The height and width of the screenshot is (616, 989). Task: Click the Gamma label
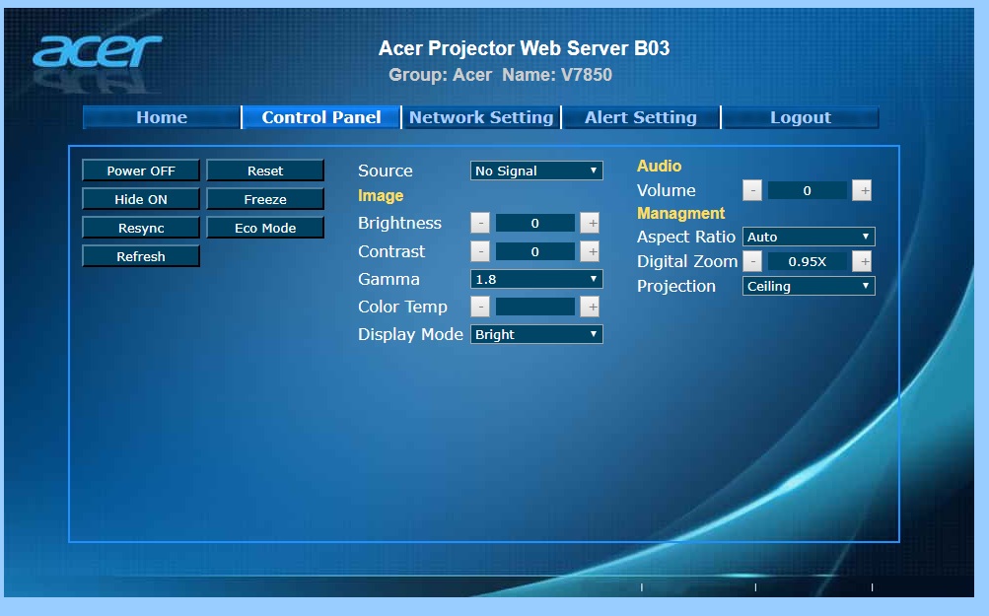[389, 279]
